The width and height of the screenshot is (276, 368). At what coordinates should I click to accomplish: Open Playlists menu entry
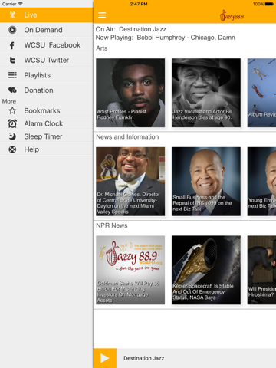[47, 75]
